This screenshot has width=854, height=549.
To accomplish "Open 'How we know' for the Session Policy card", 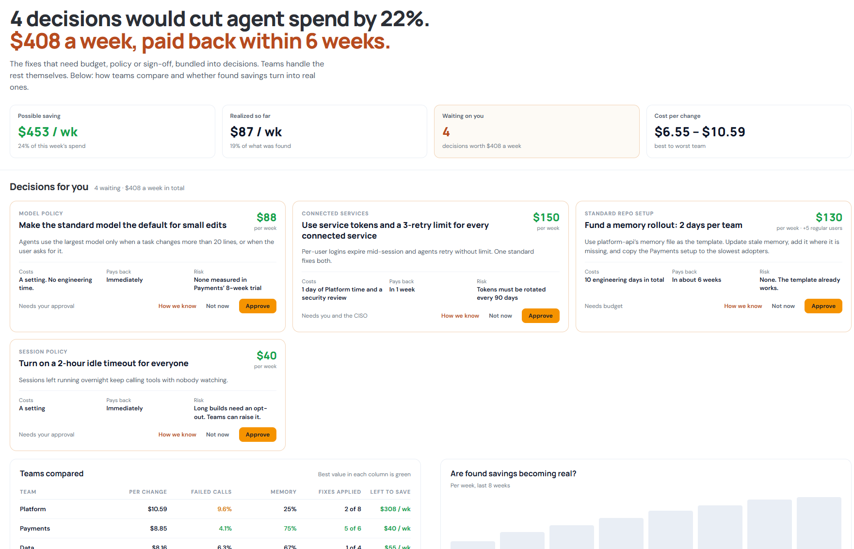I will coord(177,435).
